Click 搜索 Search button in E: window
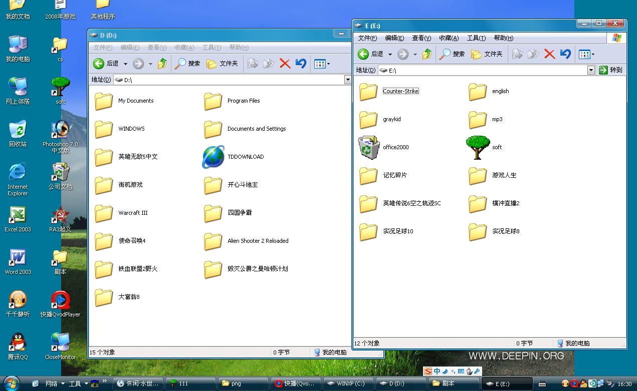The height and width of the screenshot is (391, 637). coord(452,54)
